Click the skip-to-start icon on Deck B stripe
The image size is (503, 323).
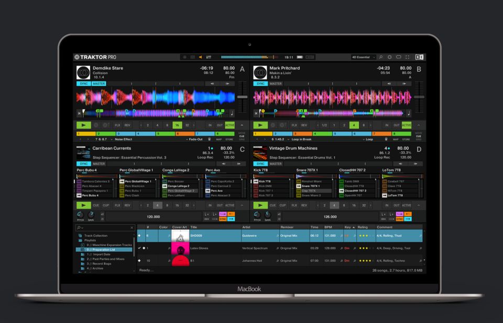point(256,112)
